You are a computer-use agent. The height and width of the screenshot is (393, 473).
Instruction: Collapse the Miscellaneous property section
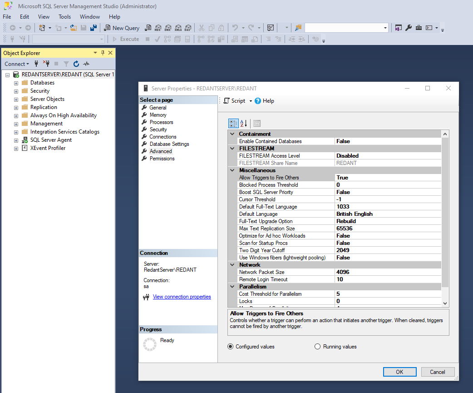click(232, 170)
